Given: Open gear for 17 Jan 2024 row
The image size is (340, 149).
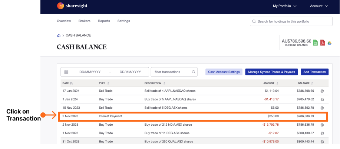Looking at the screenshot, I should [322, 91].
